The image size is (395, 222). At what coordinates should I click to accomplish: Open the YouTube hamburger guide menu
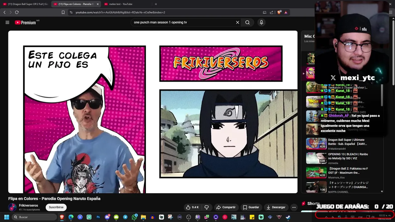tap(7, 22)
